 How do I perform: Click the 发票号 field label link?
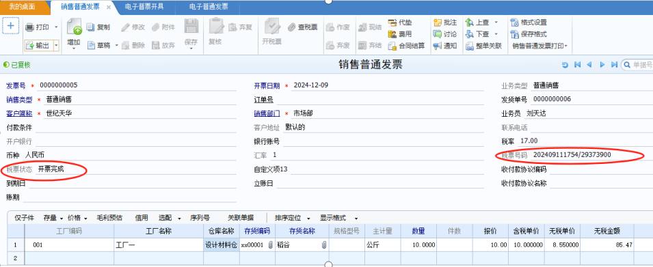(16, 85)
